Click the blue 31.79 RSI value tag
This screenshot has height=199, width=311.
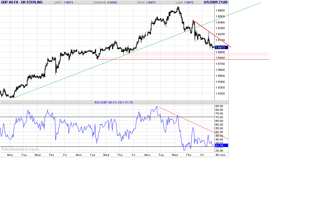(x=221, y=146)
